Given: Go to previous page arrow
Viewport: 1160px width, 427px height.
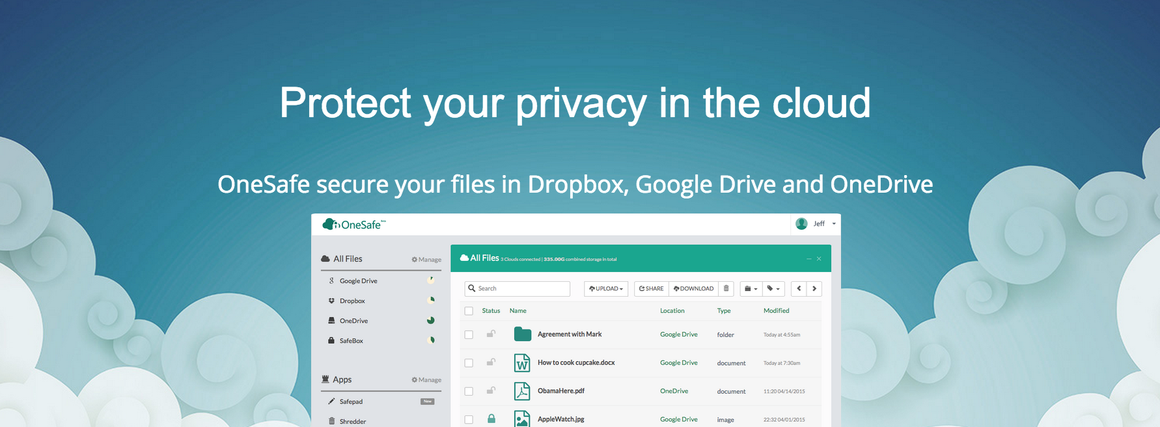Looking at the screenshot, I should click(x=799, y=288).
